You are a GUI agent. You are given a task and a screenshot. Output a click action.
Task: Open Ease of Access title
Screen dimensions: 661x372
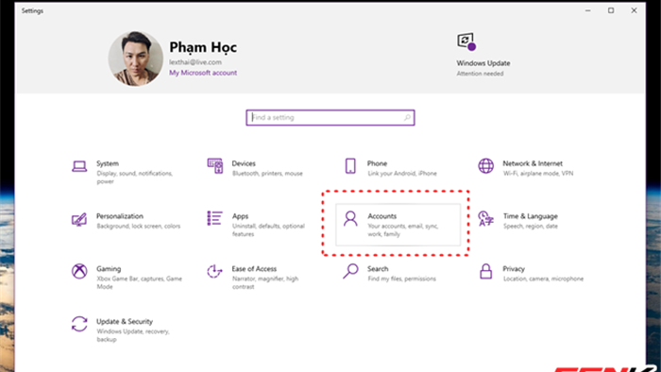[x=254, y=269]
